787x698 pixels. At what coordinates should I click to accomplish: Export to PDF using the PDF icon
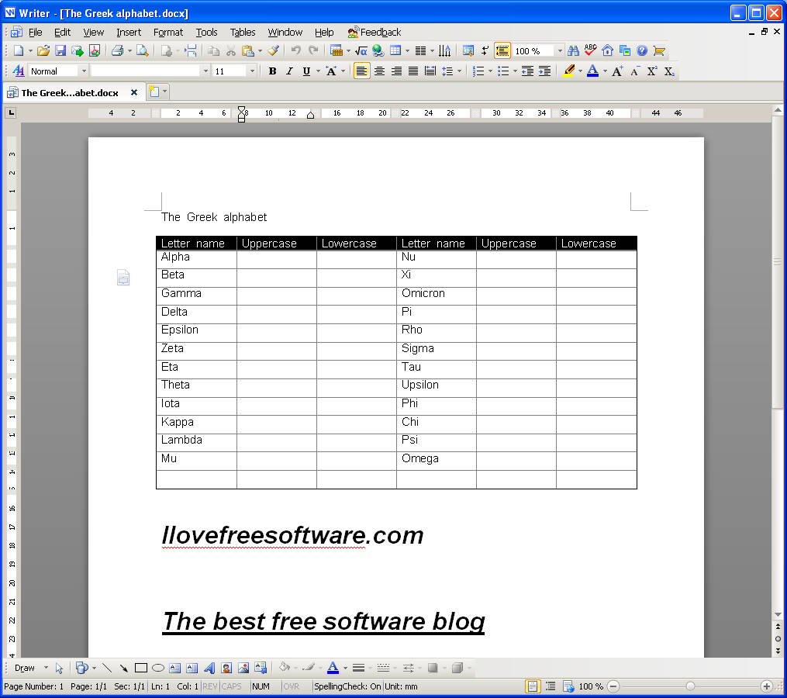tap(95, 50)
